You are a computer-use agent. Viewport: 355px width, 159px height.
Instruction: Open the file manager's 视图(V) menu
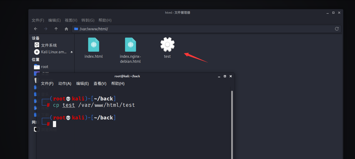pyautogui.click(x=71, y=20)
